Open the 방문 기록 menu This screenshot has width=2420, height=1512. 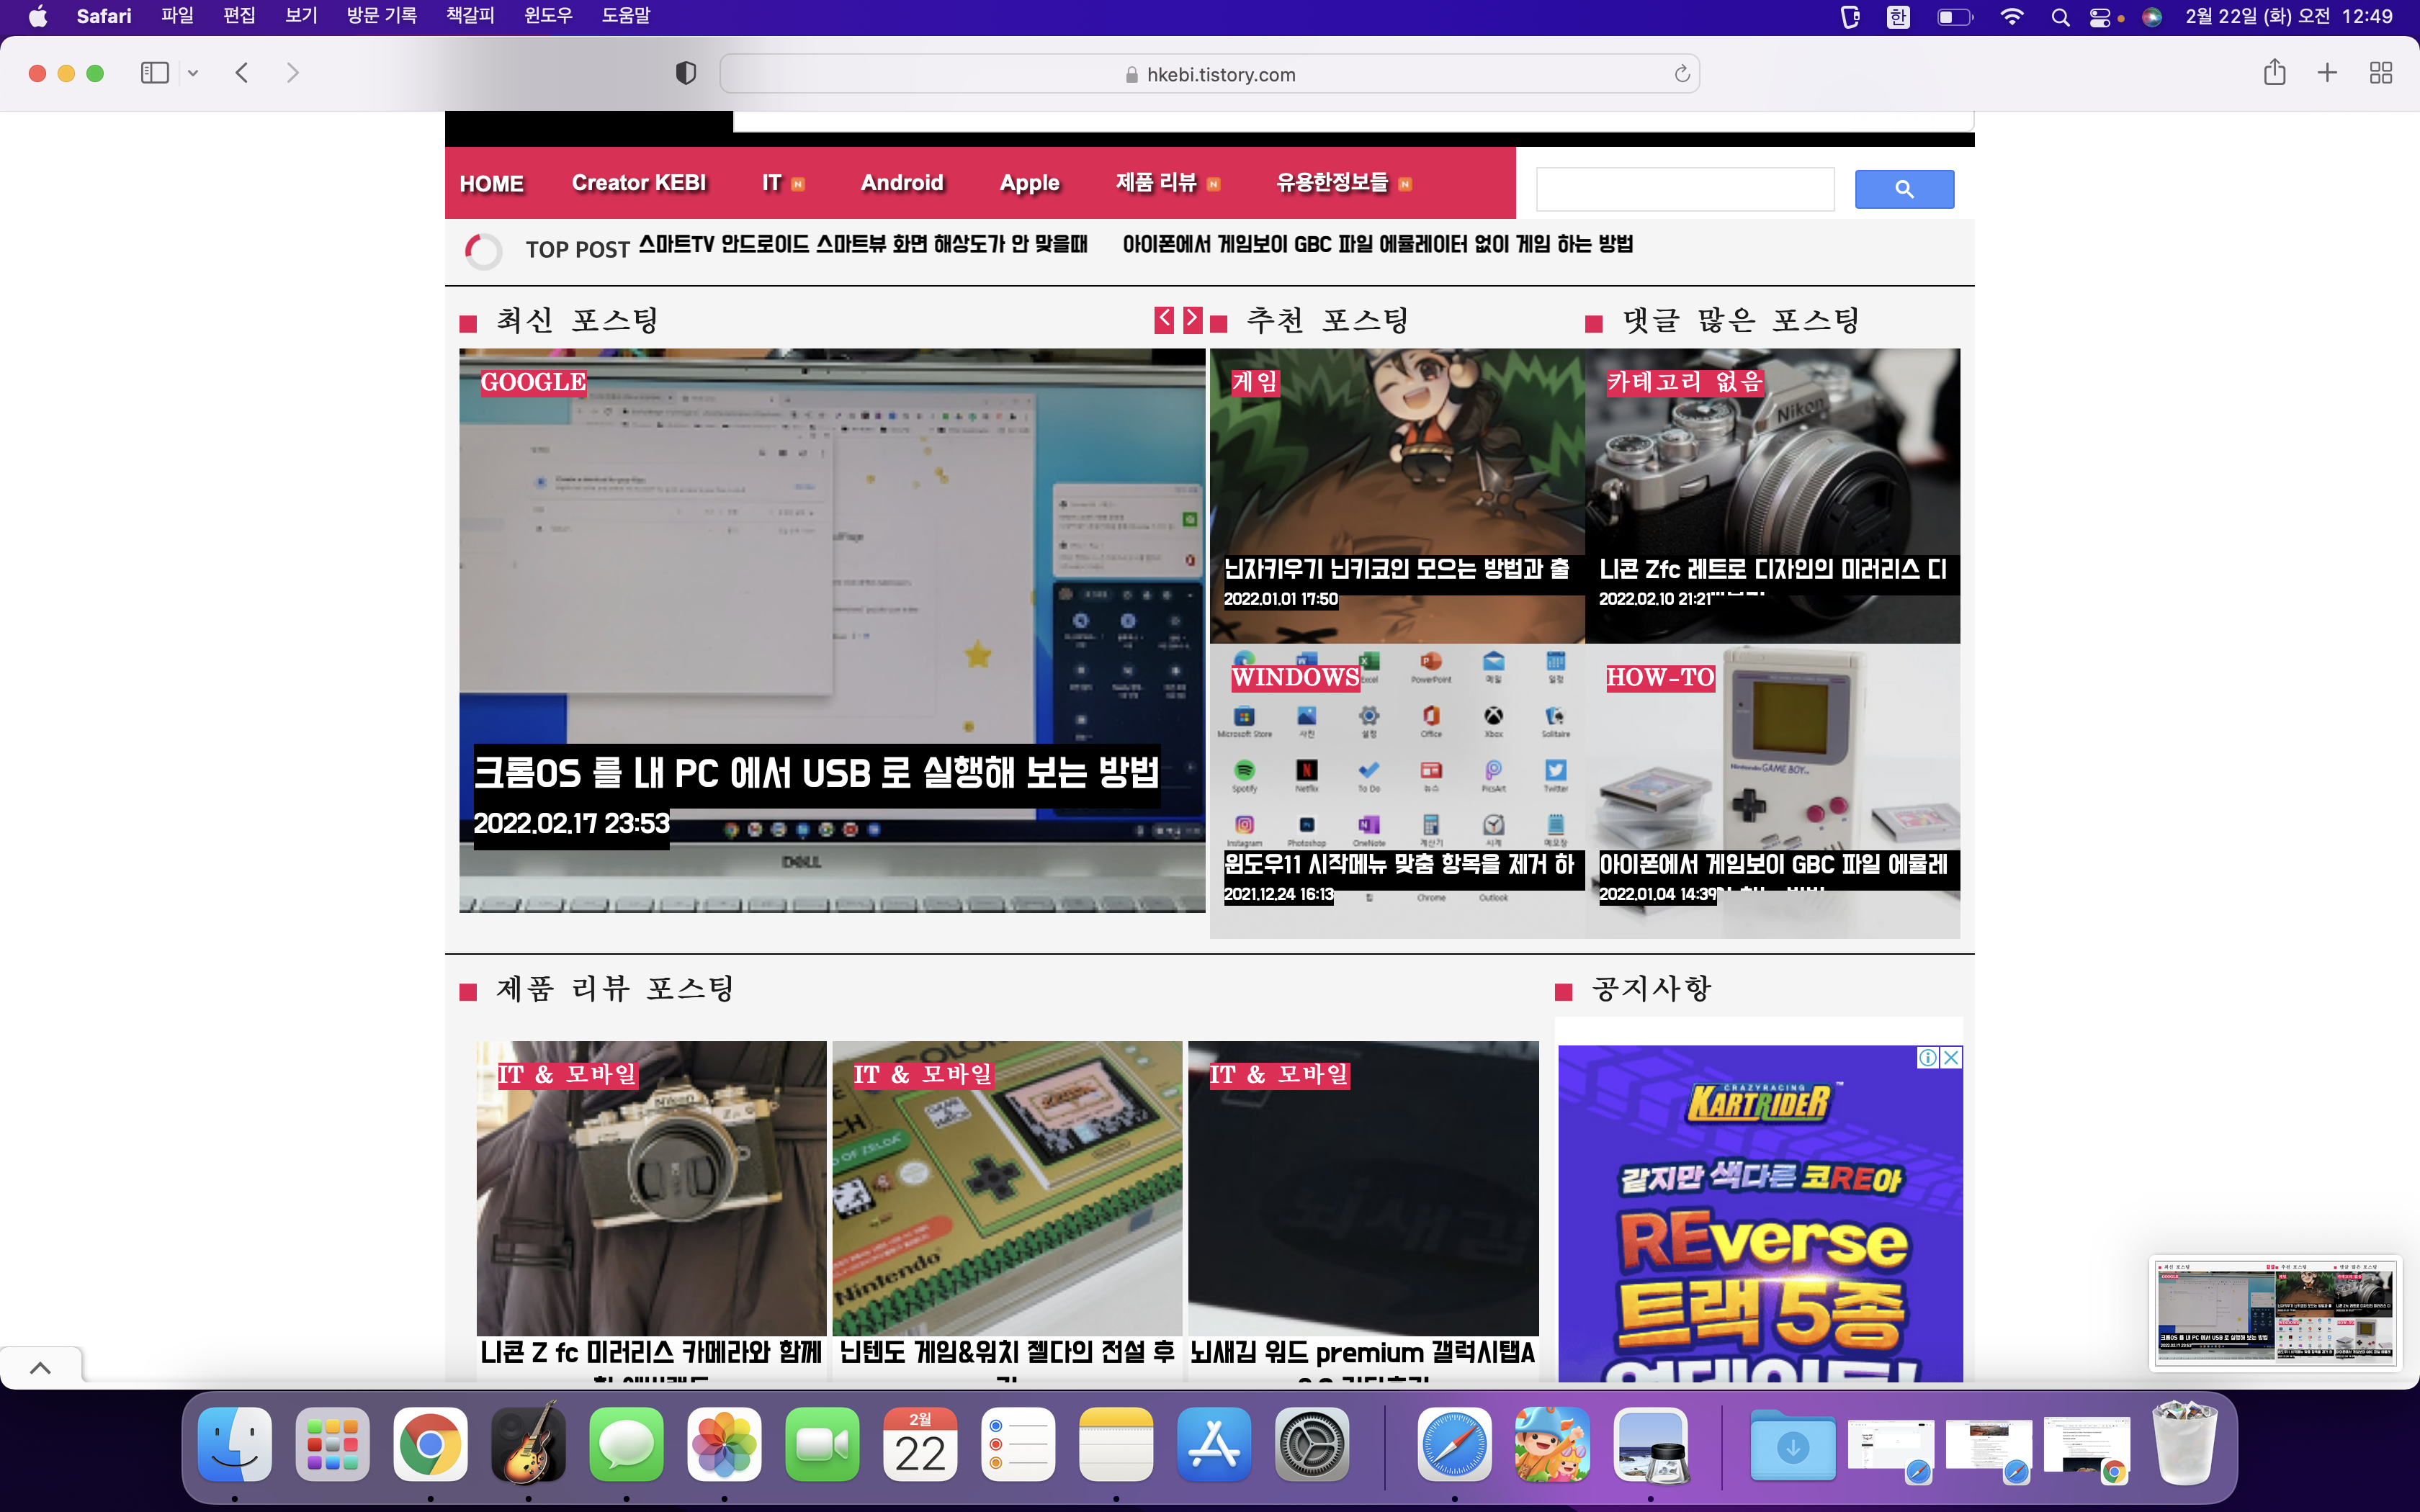coord(381,16)
